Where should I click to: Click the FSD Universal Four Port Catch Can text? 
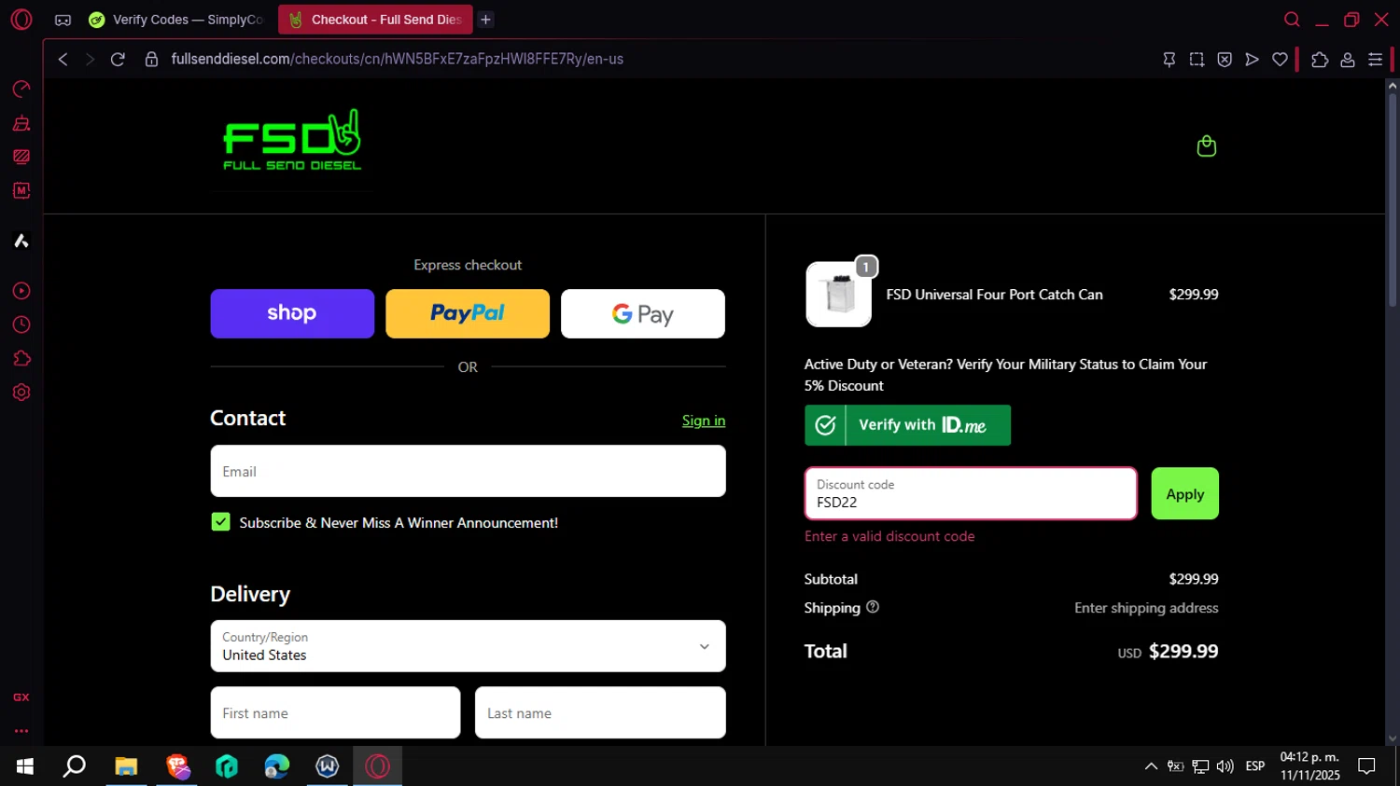994,295
